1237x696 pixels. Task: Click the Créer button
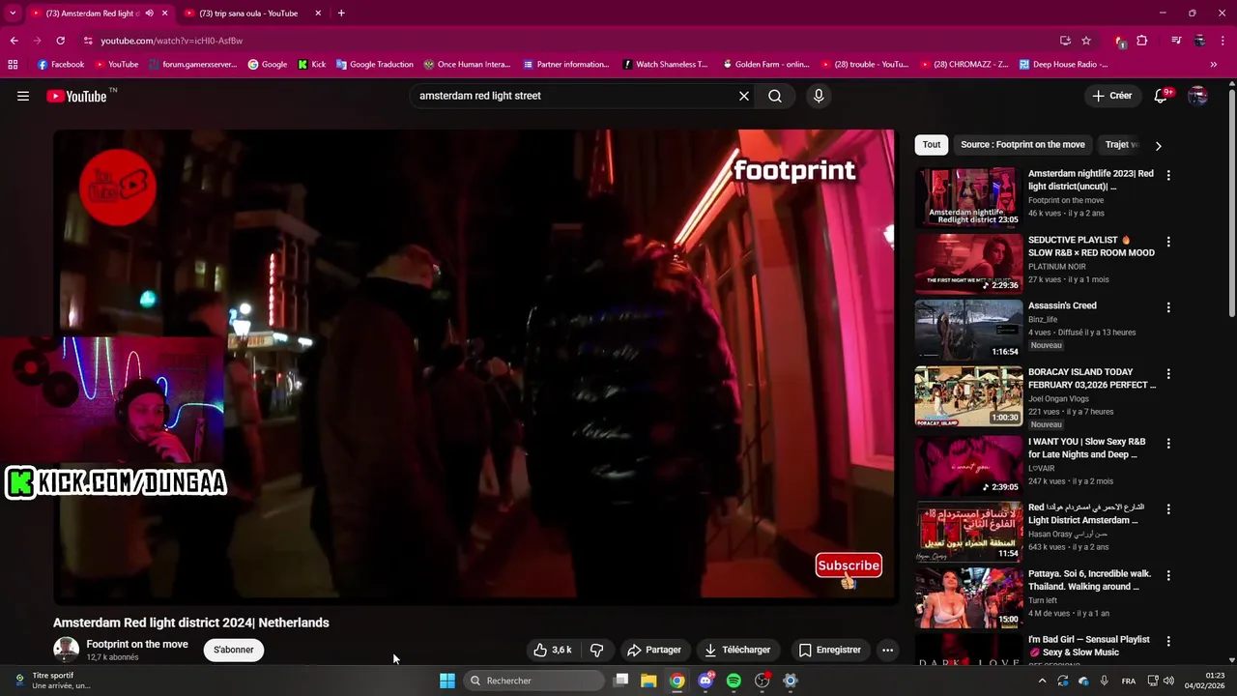point(1111,96)
